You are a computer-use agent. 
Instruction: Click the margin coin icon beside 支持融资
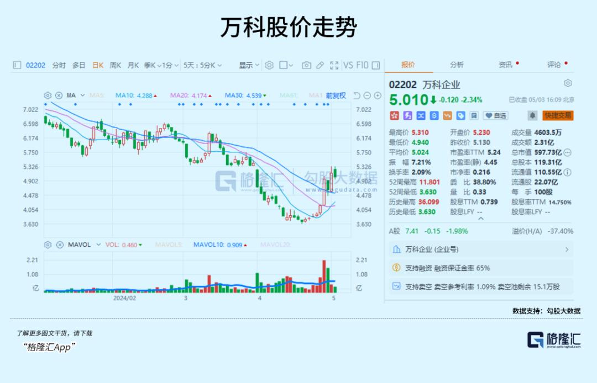tap(396, 268)
